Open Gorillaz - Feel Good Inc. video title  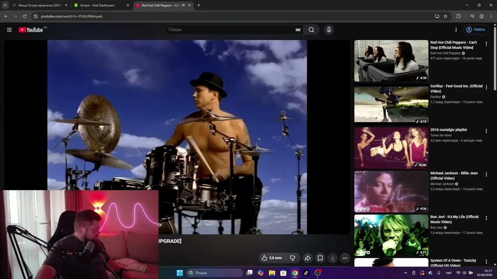point(456,89)
